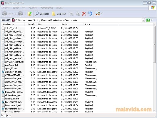This screenshot has width=157, height=118.
Task: Select the apps_20.txt file icon
Action: click(x=3, y=68)
